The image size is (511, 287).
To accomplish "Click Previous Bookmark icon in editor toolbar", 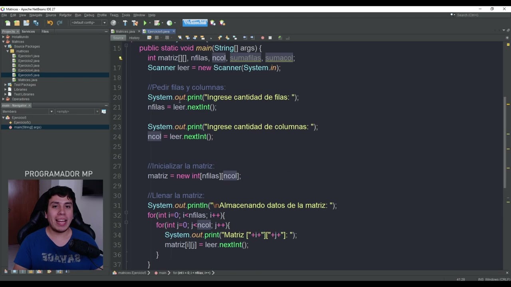I will tap(220, 38).
